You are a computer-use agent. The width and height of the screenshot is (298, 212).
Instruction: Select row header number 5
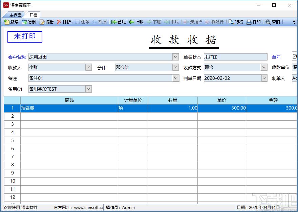pyautogui.click(x=12, y=140)
